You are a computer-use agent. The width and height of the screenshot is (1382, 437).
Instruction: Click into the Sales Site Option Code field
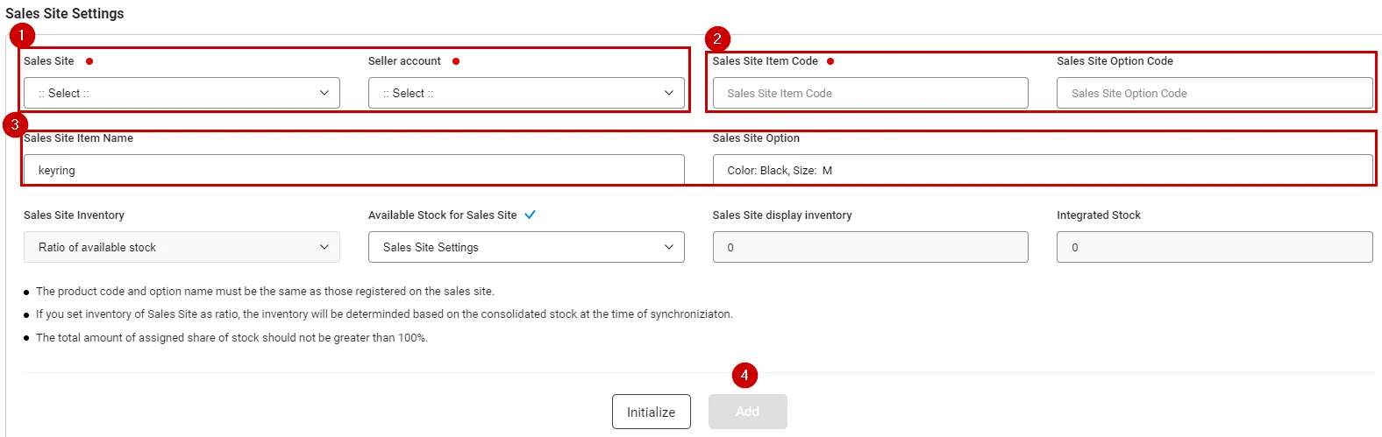pos(1215,93)
